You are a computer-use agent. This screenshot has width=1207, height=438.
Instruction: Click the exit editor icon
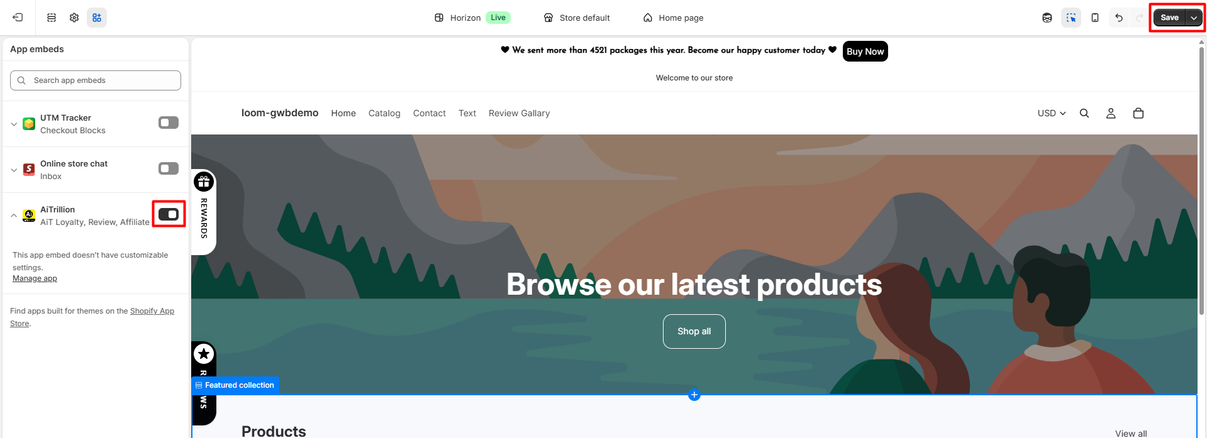18,18
